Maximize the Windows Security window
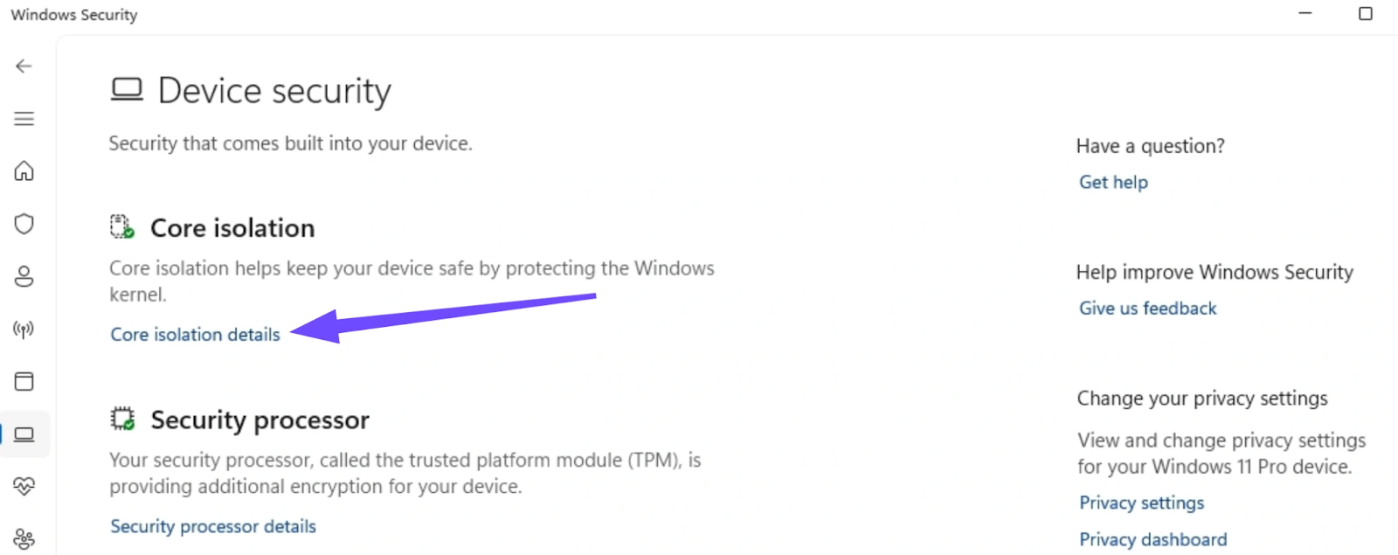Viewport: 1398px width, 555px height. tap(1366, 13)
